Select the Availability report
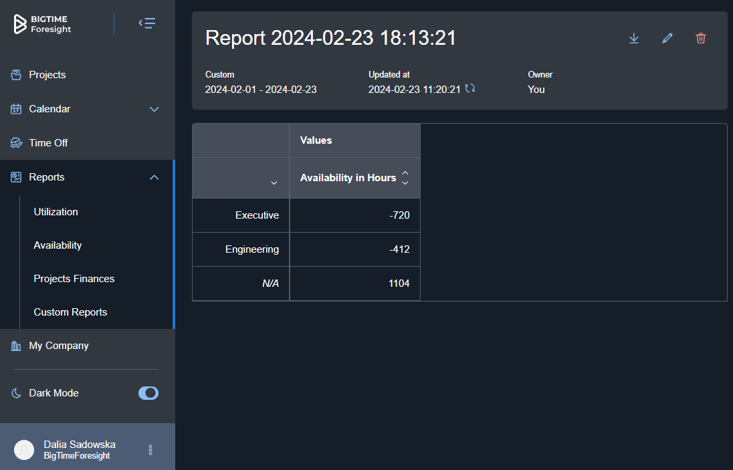The image size is (733, 470). [x=58, y=245]
